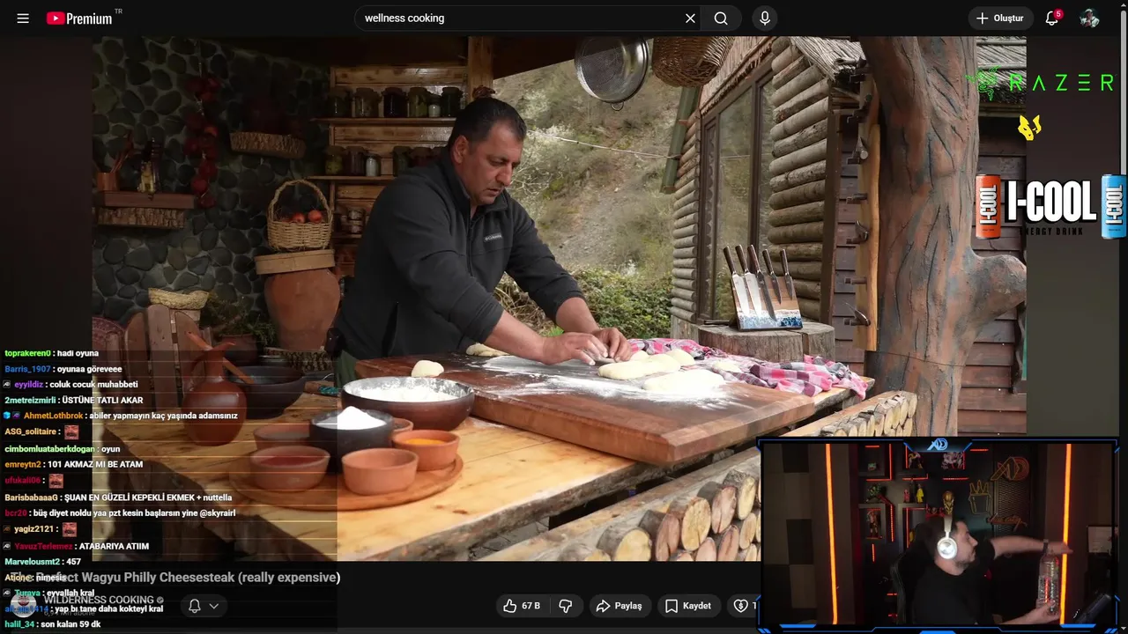Clear the search query with the X

pyautogui.click(x=690, y=18)
